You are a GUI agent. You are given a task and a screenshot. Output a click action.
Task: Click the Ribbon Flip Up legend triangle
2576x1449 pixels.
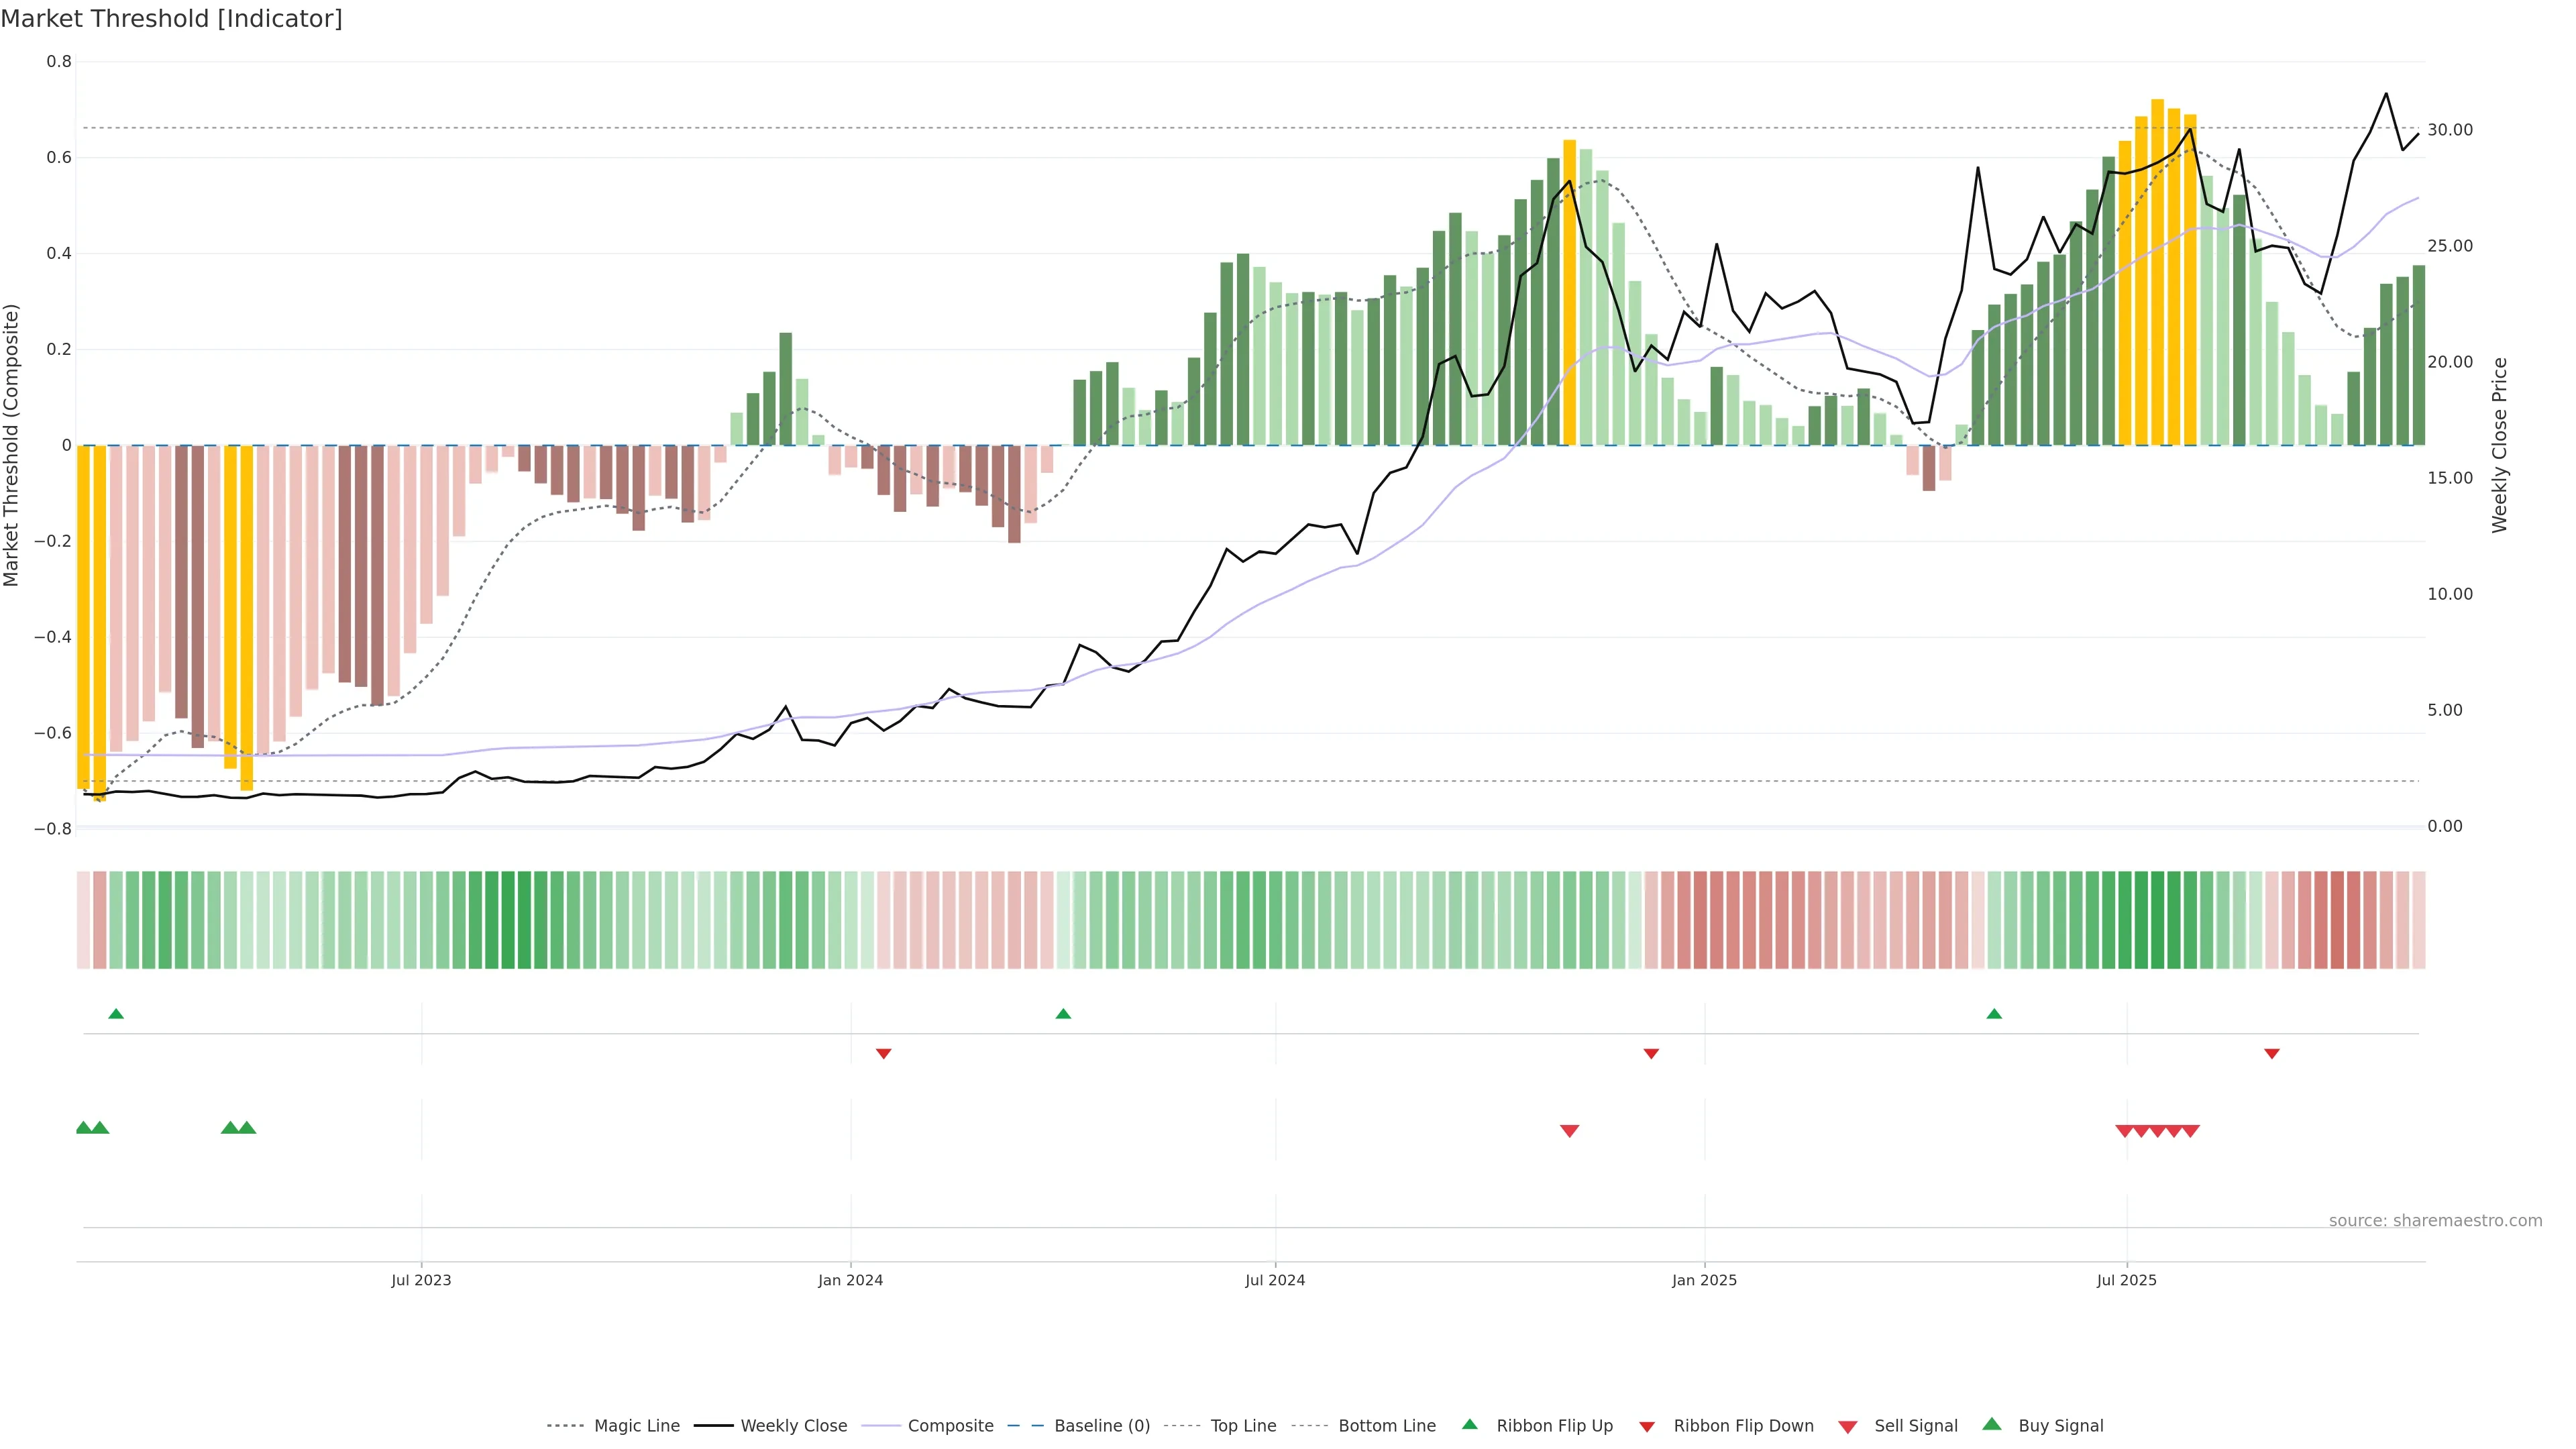coord(1470,1424)
